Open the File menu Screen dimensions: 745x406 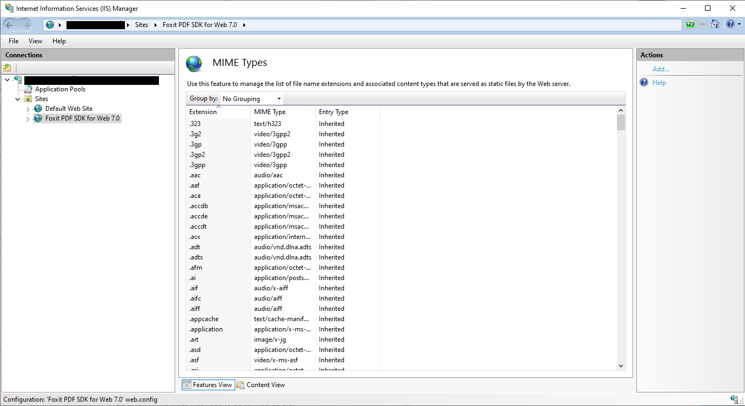click(14, 41)
